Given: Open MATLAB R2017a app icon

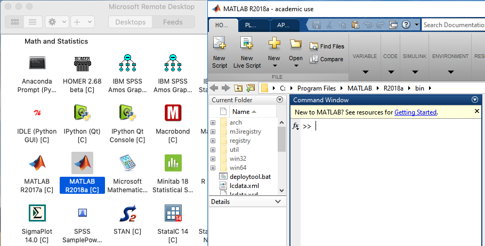Looking at the screenshot, I should point(37,163).
